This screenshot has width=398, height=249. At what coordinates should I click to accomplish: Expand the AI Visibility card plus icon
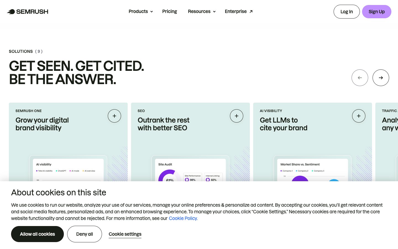[x=359, y=116]
